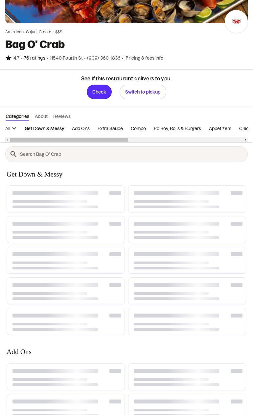Click the Get Down & Messy section heading
Viewport: 253px width, 415px height.
click(x=34, y=174)
